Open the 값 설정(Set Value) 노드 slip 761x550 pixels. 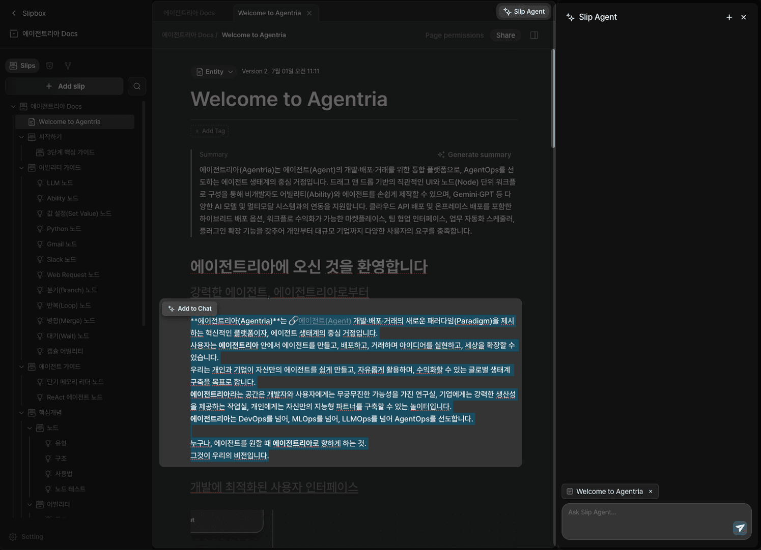pyautogui.click(x=79, y=213)
